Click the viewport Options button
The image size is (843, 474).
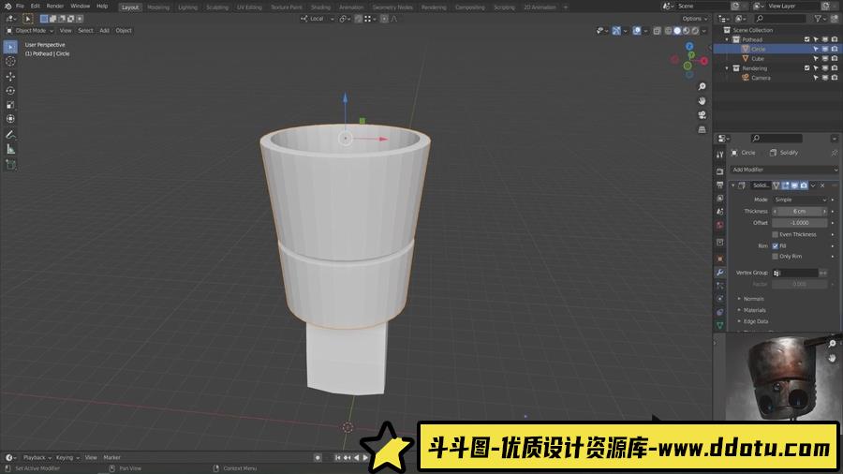pyautogui.click(x=694, y=19)
